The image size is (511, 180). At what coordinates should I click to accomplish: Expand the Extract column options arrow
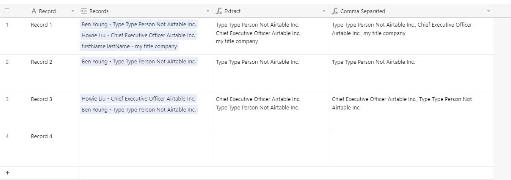click(324, 11)
